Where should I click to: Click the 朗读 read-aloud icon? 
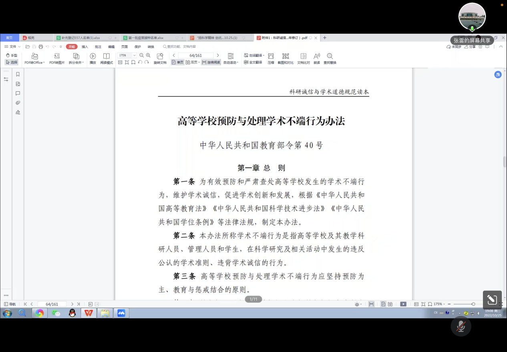[x=317, y=56]
